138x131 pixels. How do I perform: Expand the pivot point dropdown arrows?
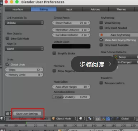[94, 118]
